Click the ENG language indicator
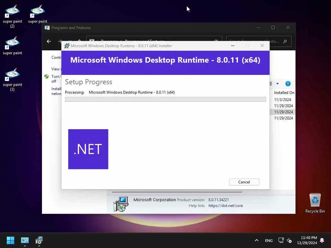The width and height of the screenshot is (331, 248). 269,240
